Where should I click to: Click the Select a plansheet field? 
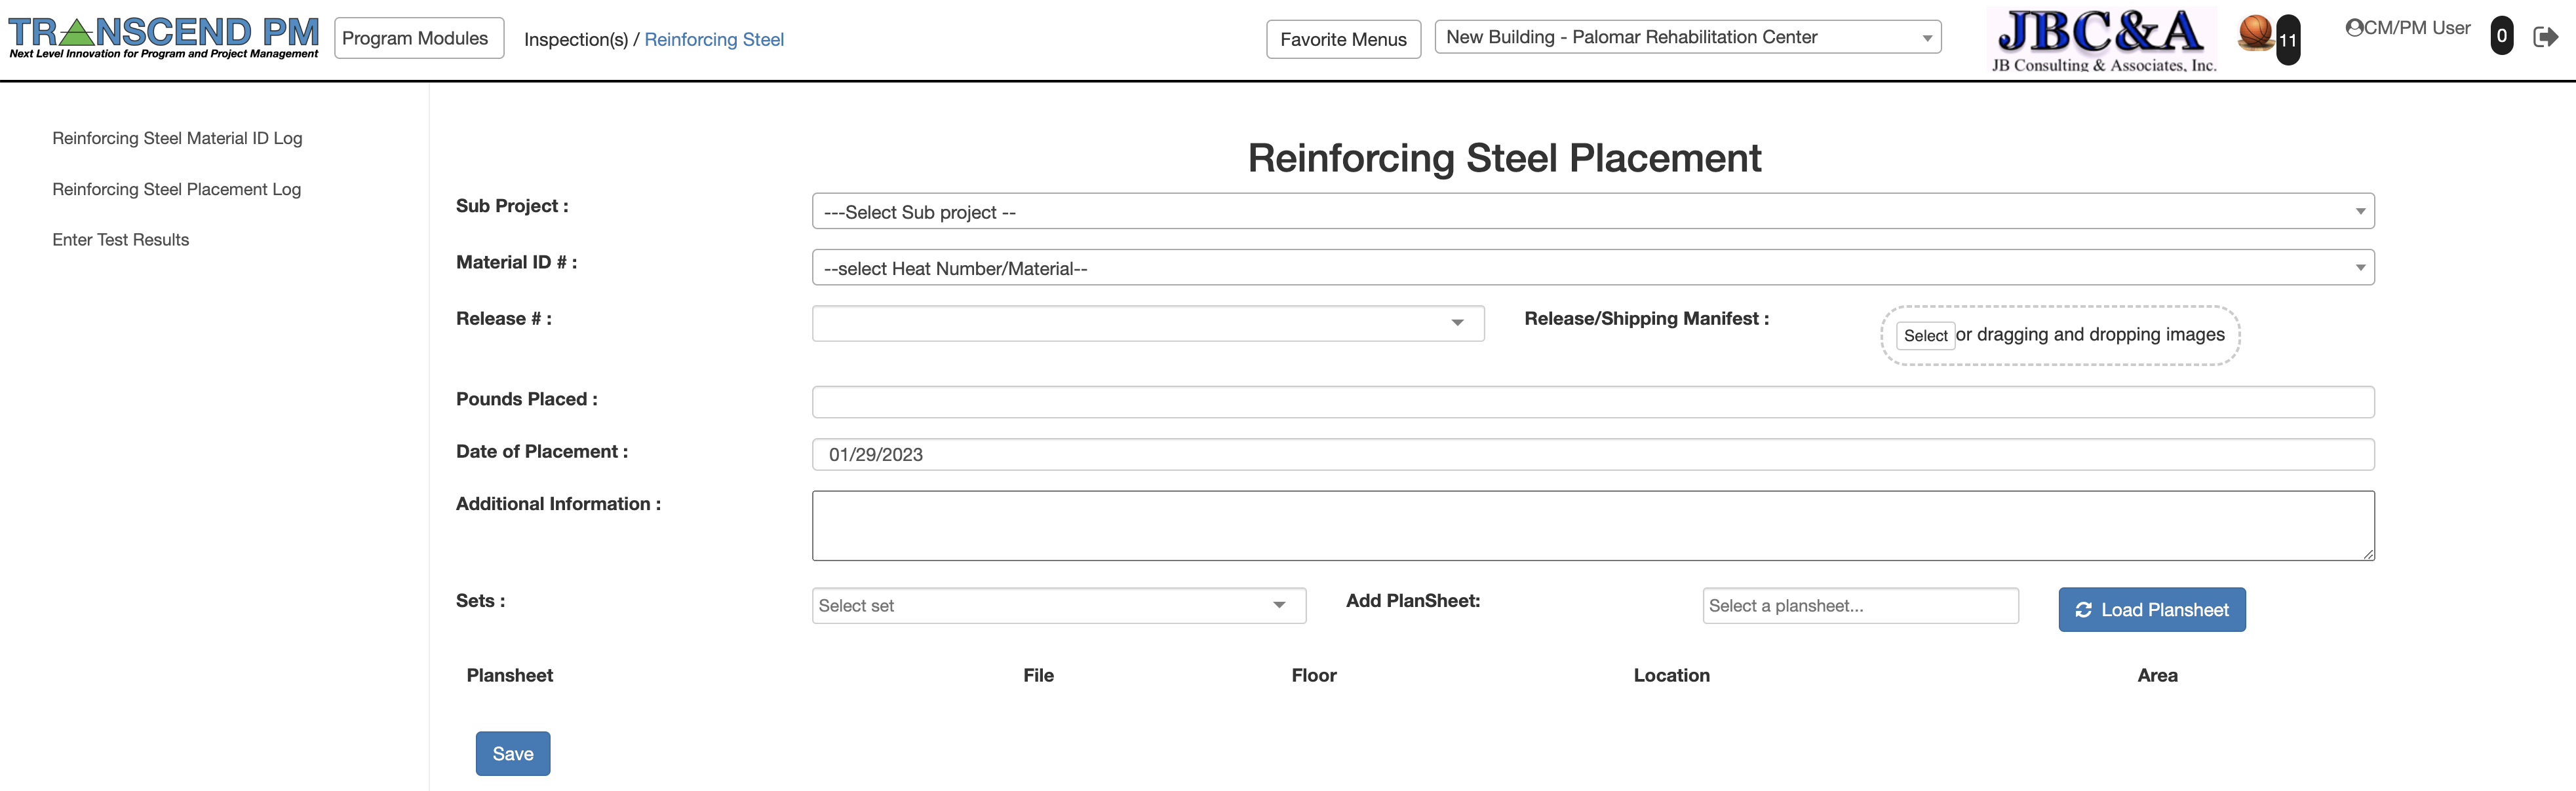point(1860,605)
